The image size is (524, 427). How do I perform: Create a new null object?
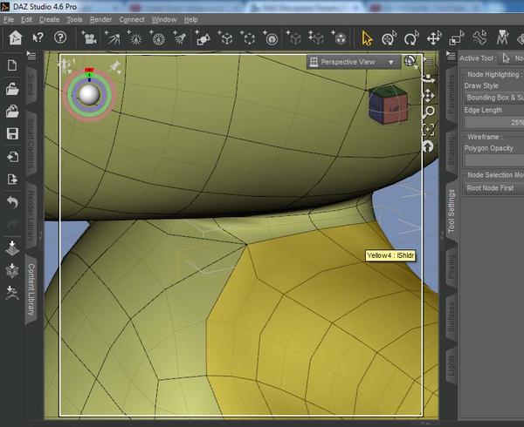coord(225,38)
